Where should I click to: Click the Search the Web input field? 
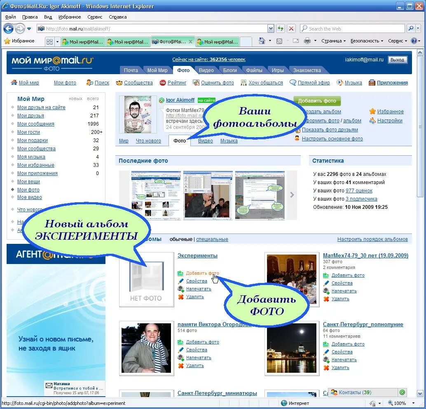coord(353,28)
